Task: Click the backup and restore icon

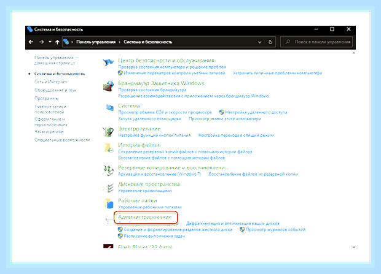Action: [108, 170]
